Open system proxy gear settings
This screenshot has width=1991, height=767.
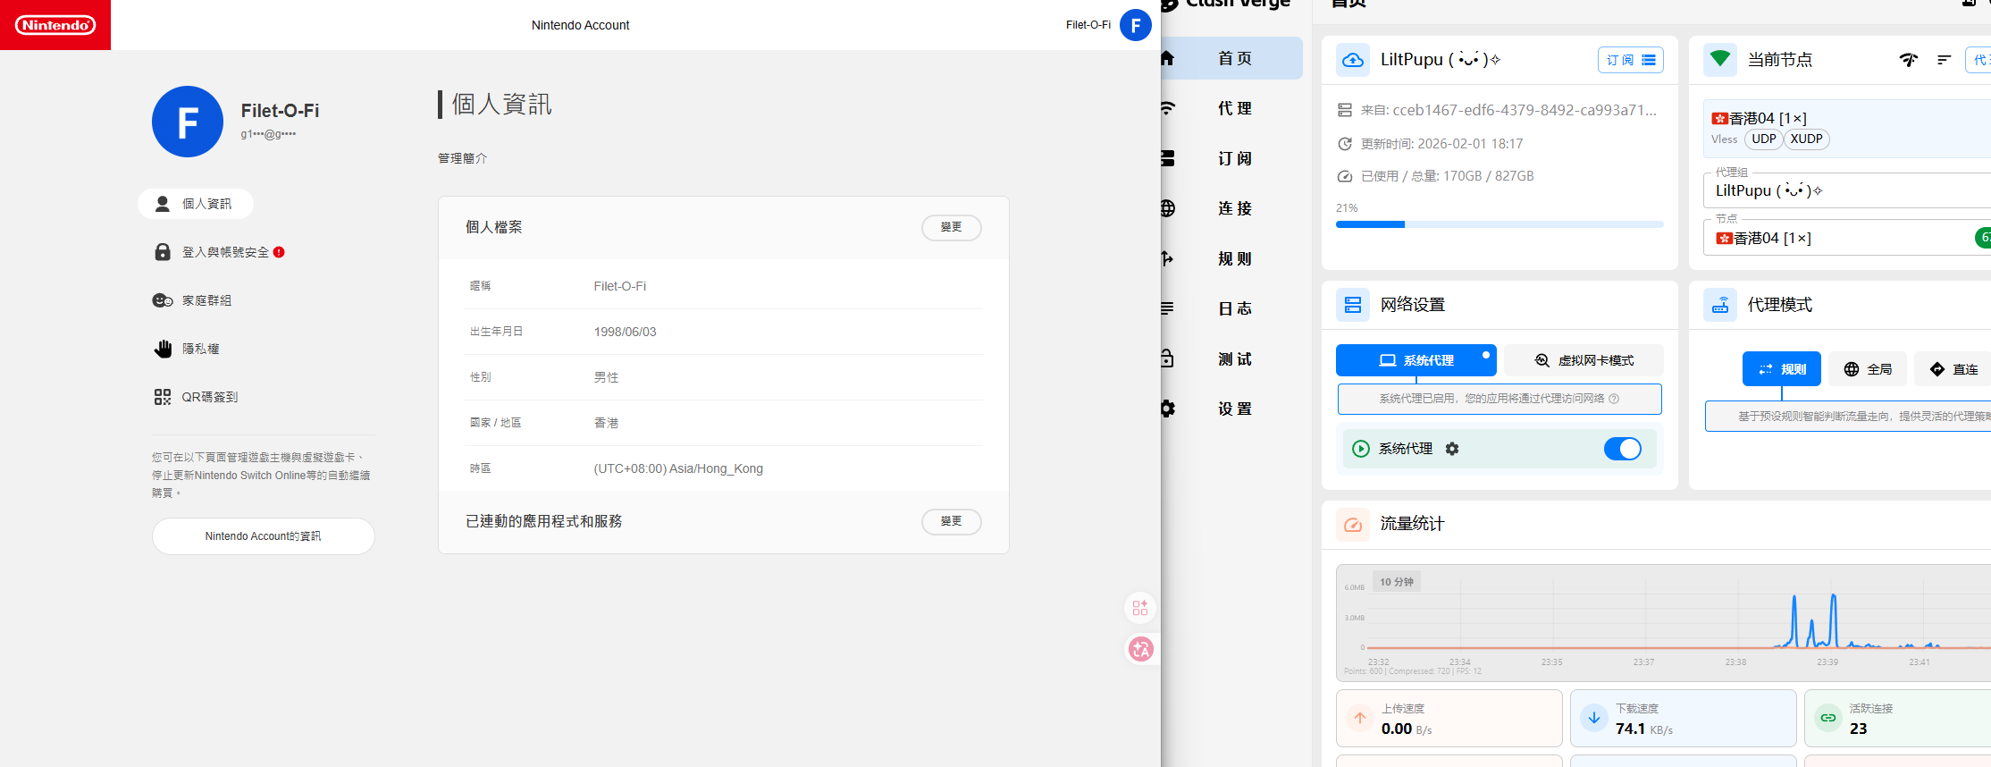click(x=1452, y=449)
